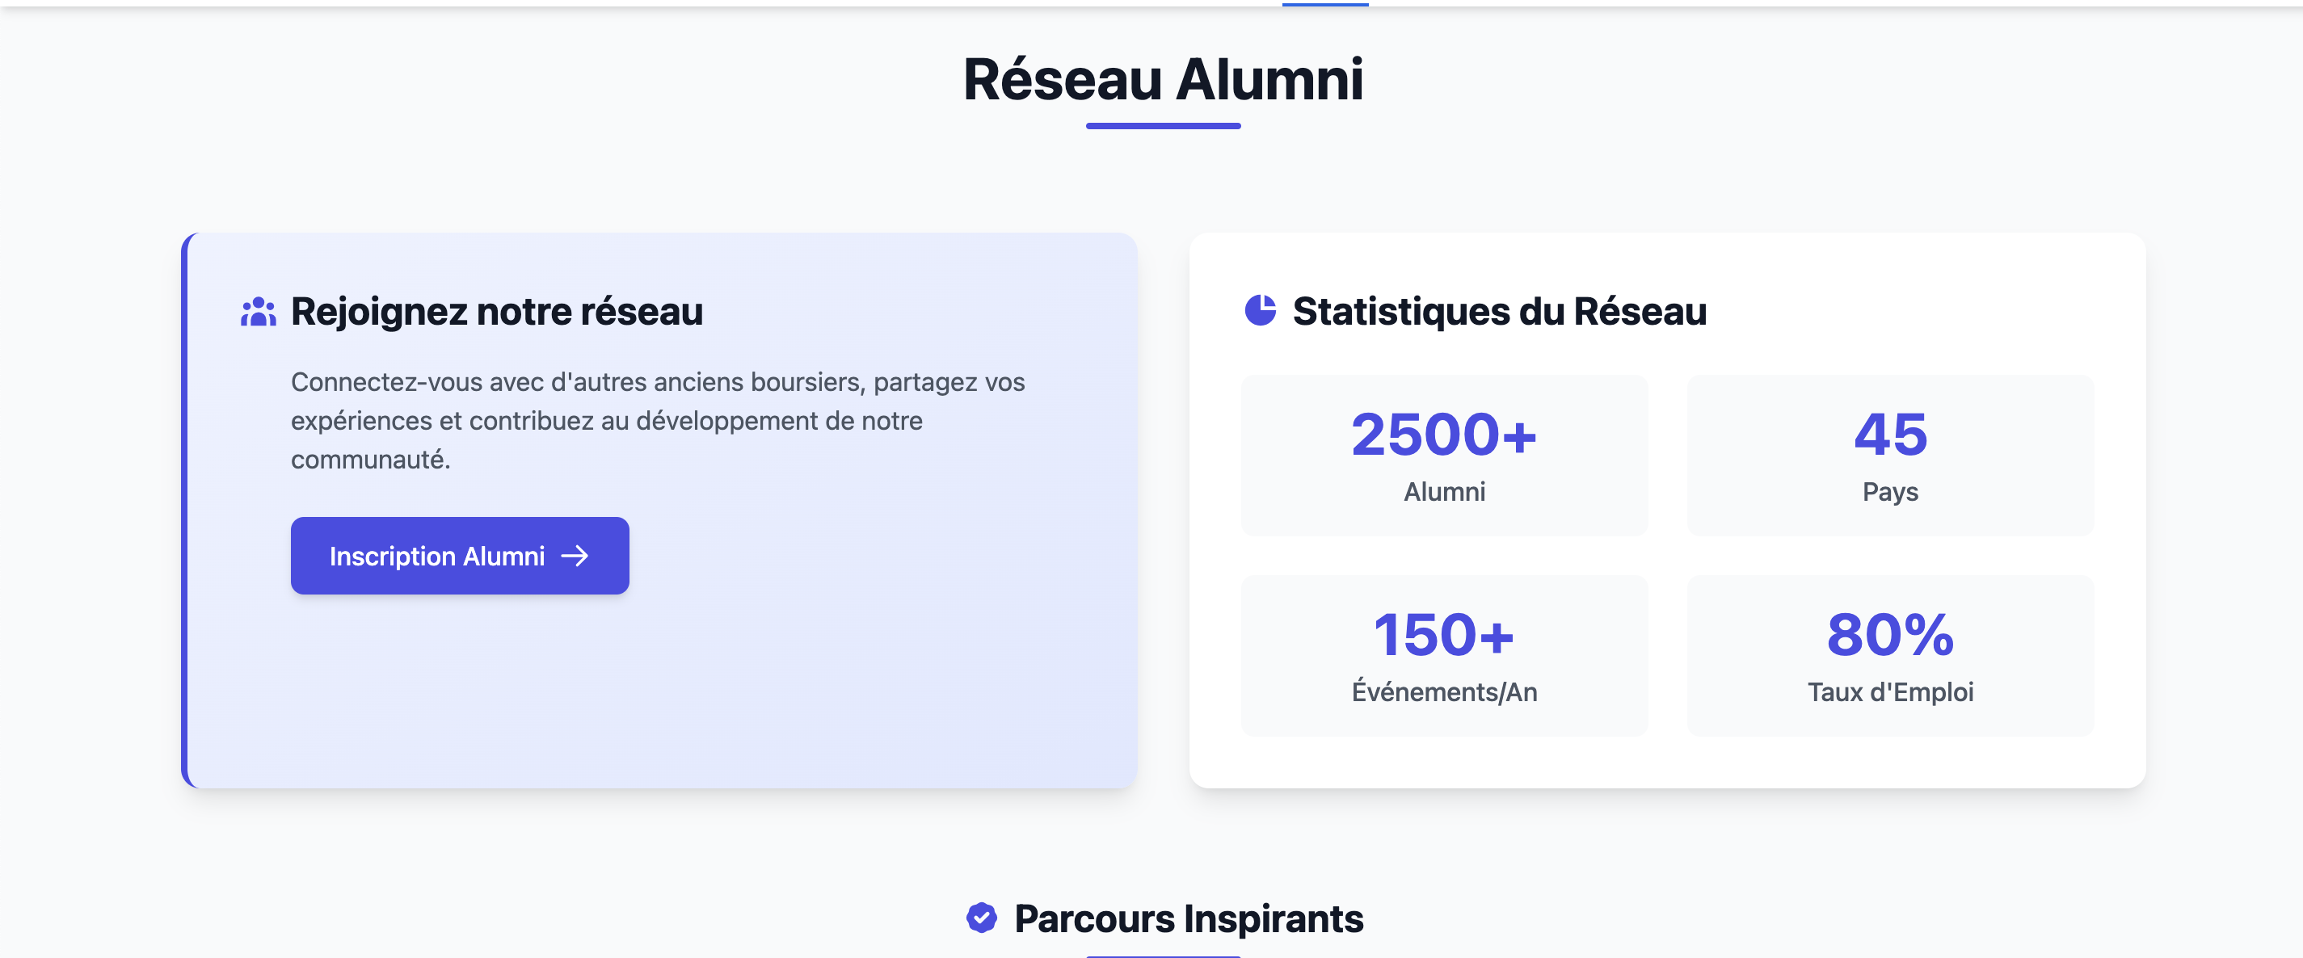Click the Connectez-vous description paragraph
This screenshot has height=958, width=2303.
click(x=658, y=420)
